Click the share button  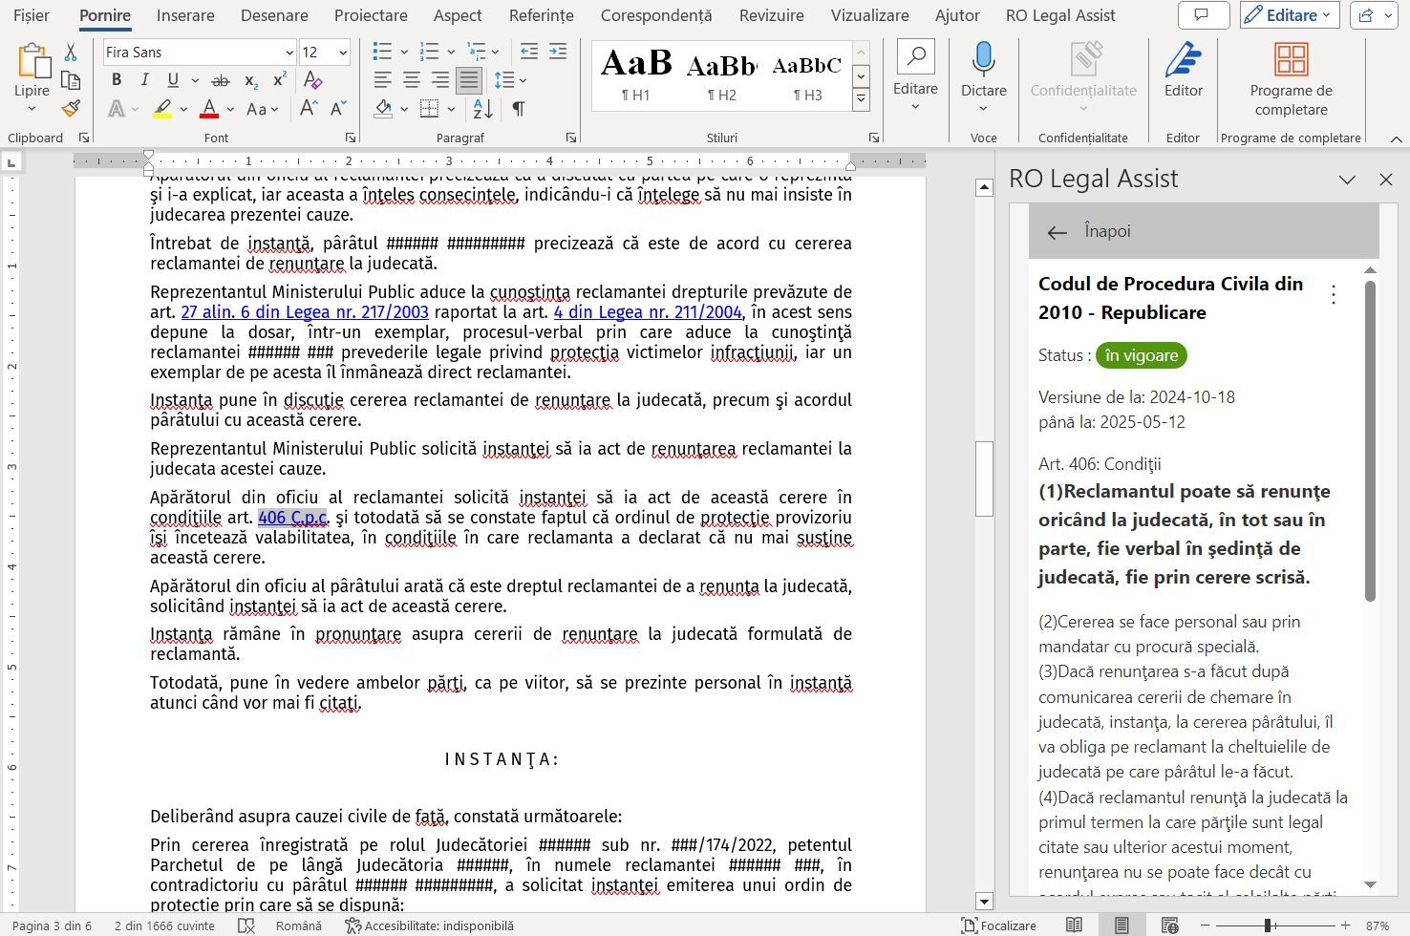coord(1374,15)
